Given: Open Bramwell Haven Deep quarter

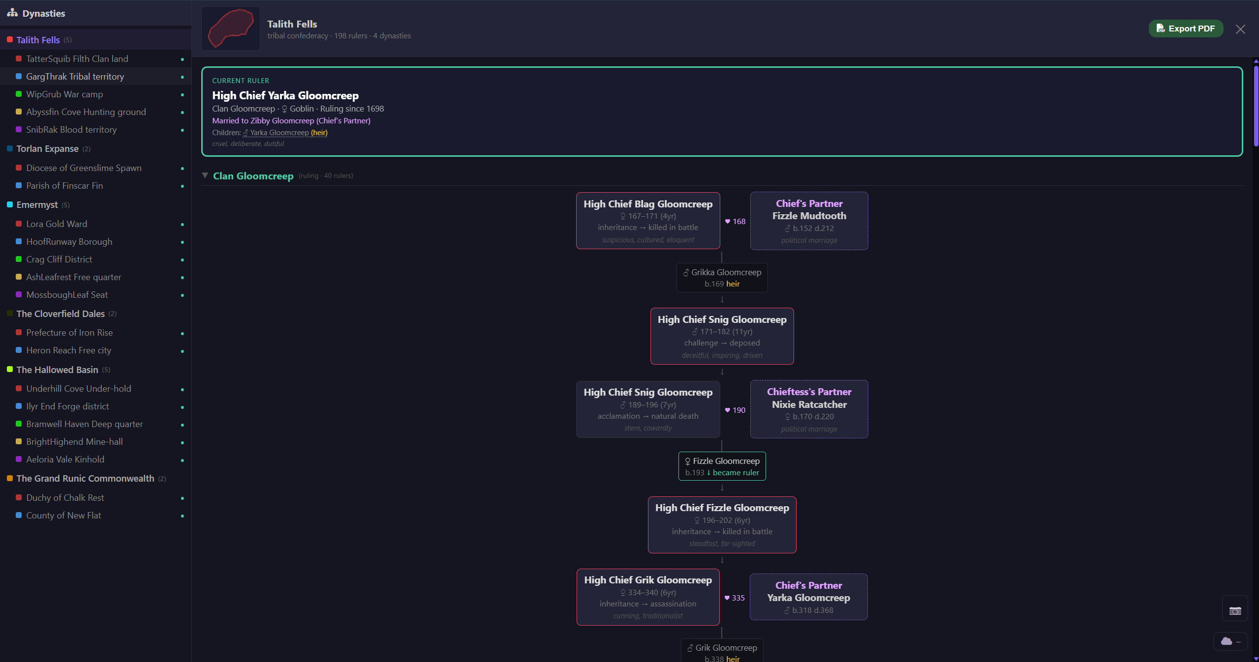Looking at the screenshot, I should (x=95, y=424).
